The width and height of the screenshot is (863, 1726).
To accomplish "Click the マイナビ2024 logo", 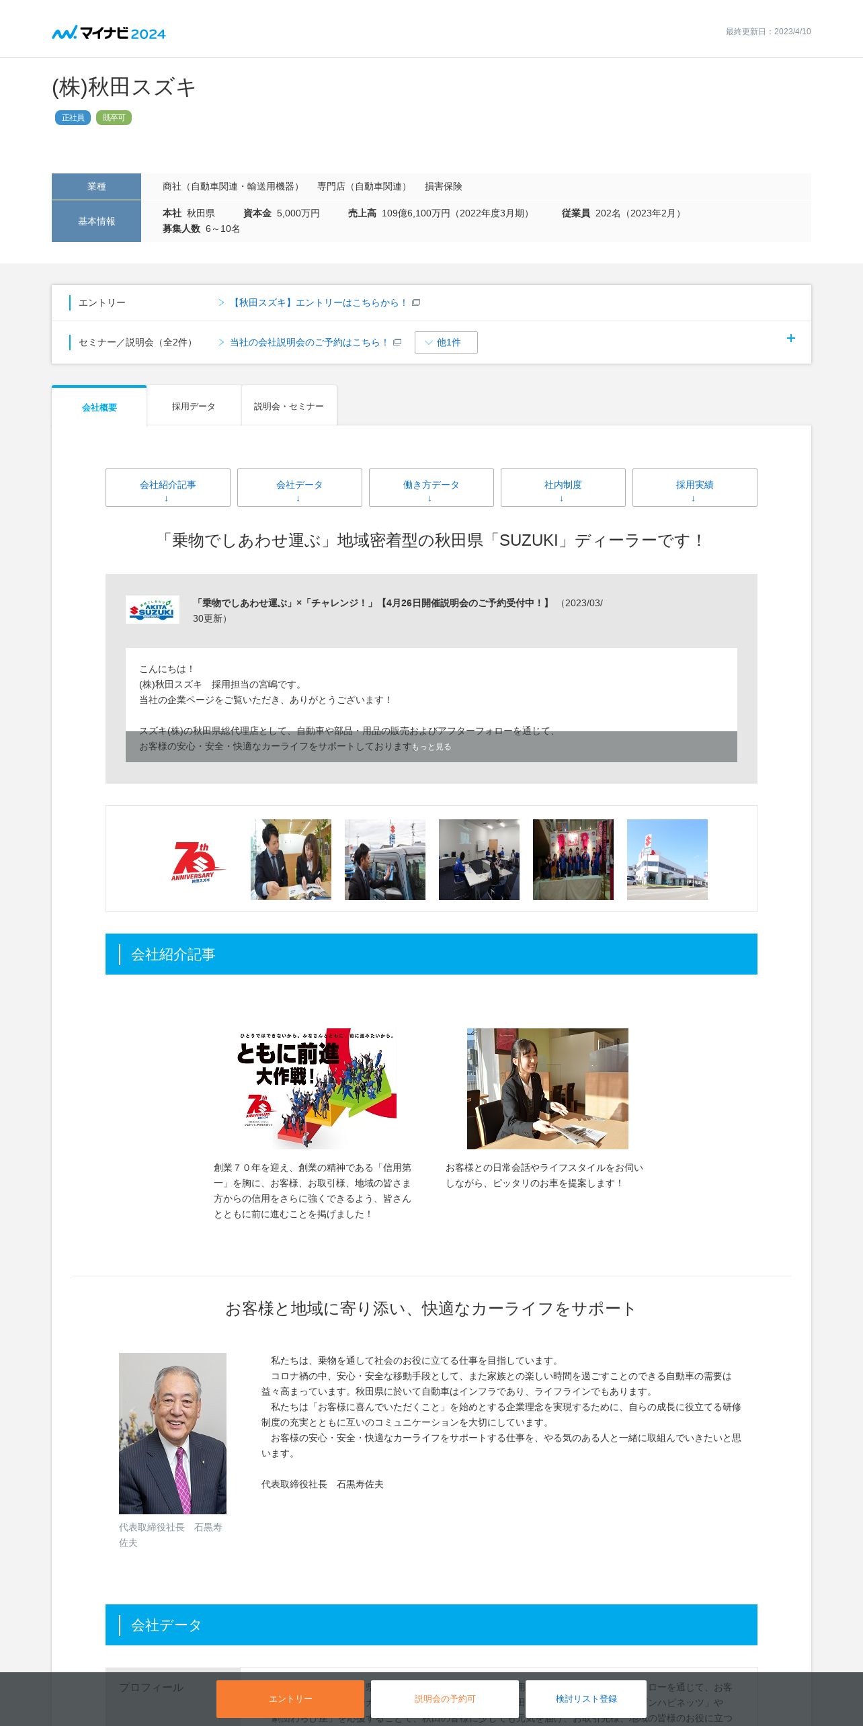I will pyautogui.click(x=109, y=32).
